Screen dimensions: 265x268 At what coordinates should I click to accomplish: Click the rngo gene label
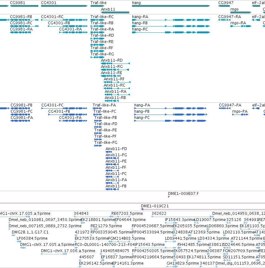pos(234,9)
